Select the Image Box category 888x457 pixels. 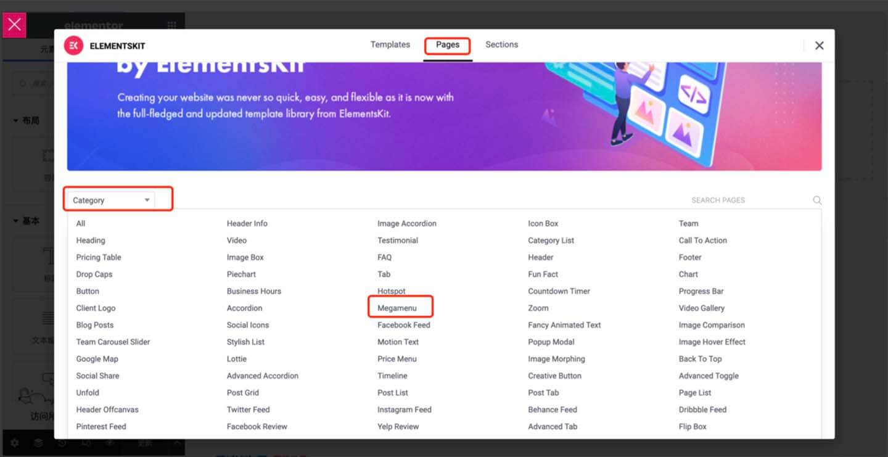pyautogui.click(x=245, y=257)
